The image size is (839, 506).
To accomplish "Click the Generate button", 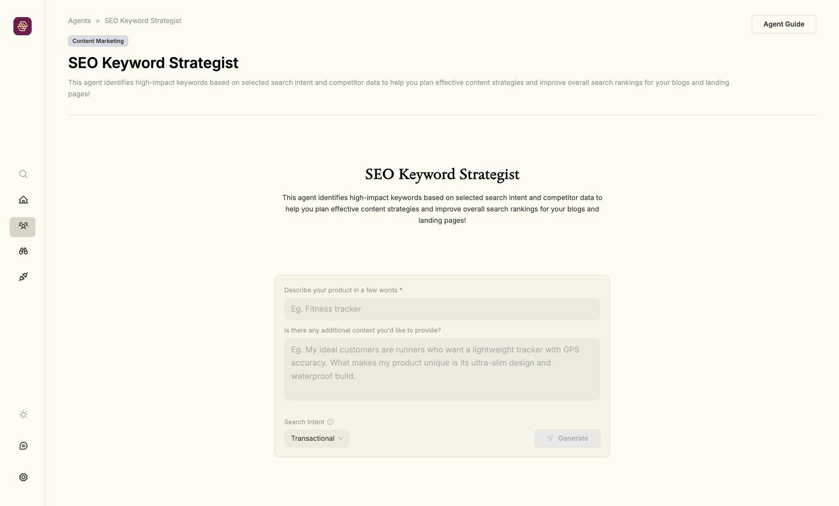I will (567, 438).
